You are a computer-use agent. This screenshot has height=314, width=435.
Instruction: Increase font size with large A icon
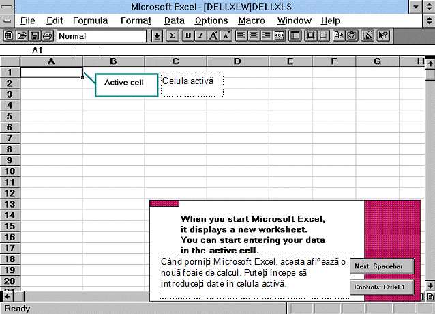coord(213,35)
